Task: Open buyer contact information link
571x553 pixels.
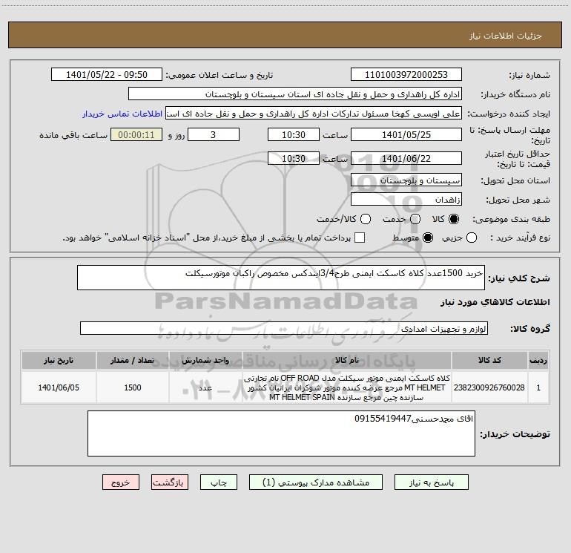Action: click(122, 114)
